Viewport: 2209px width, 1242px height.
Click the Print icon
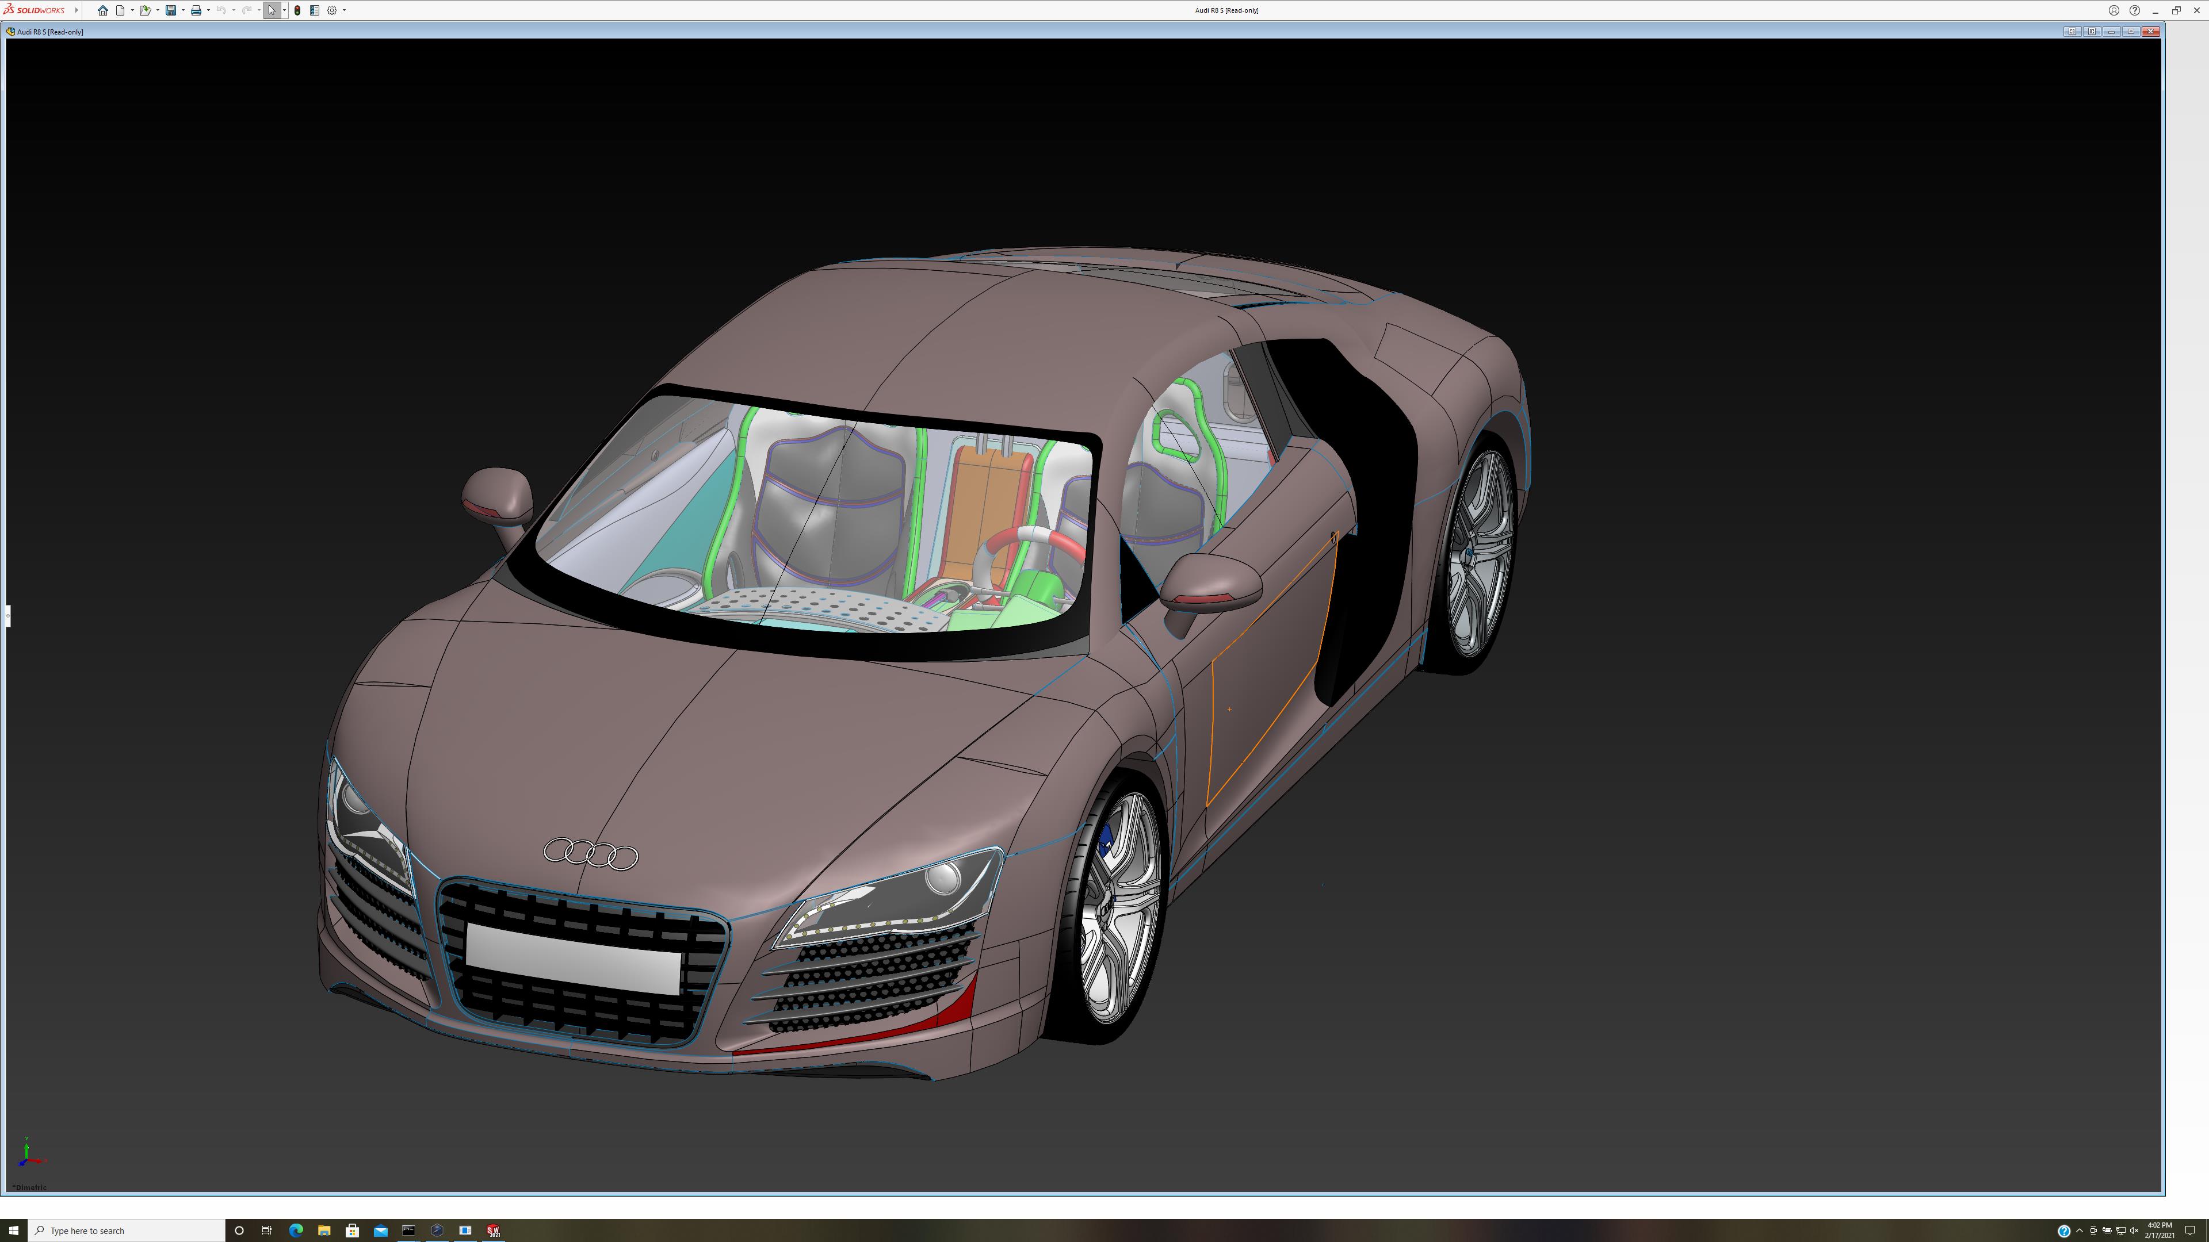coord(196,10)
